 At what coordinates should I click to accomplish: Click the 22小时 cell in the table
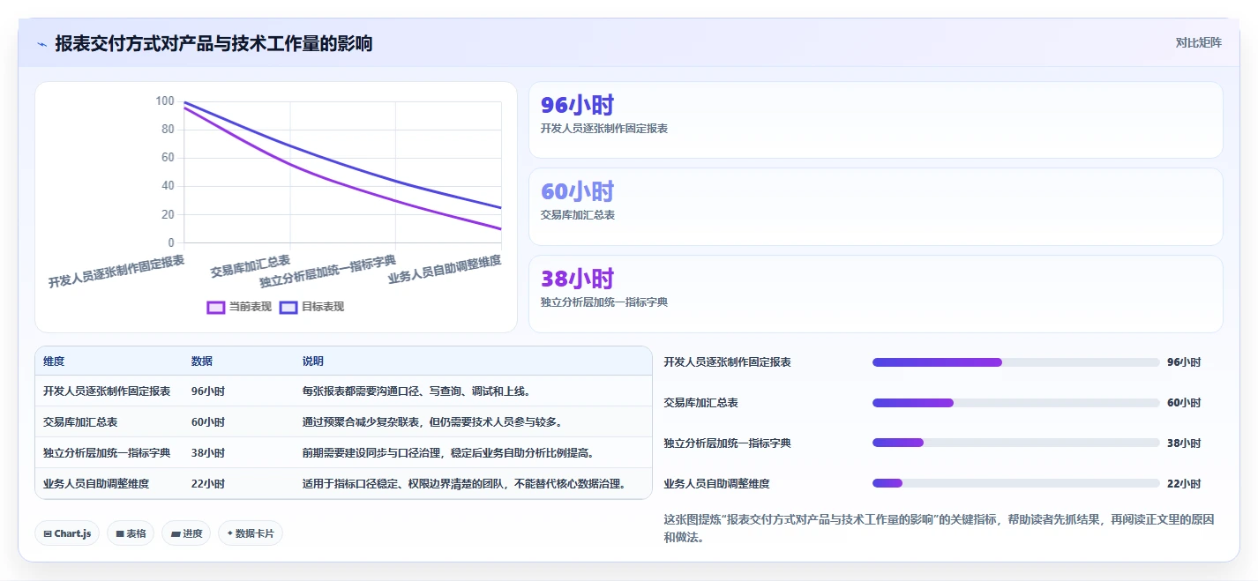pos(208,484)
